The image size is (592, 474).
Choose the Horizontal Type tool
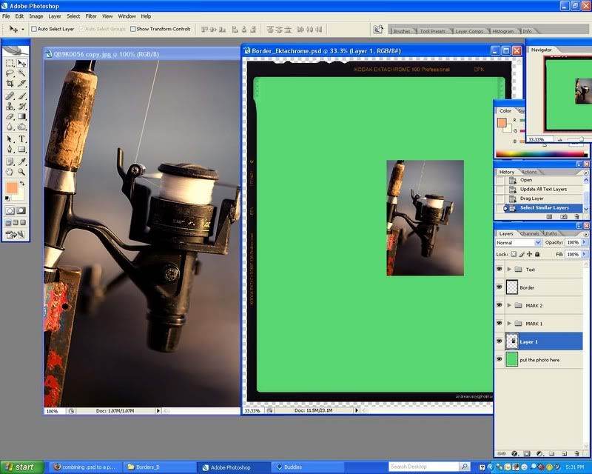pos(22,138)
